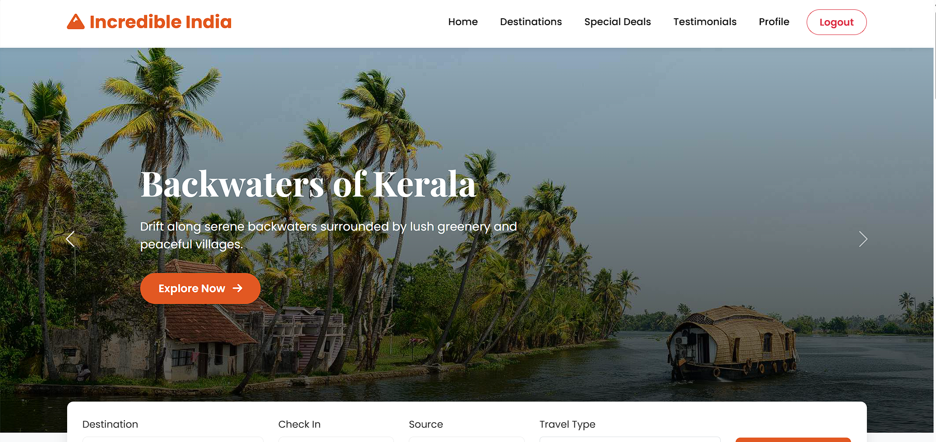This screenshot has height=442, width=936.
Task: Go to the previous carousel slide
Action: pos(70,239)
